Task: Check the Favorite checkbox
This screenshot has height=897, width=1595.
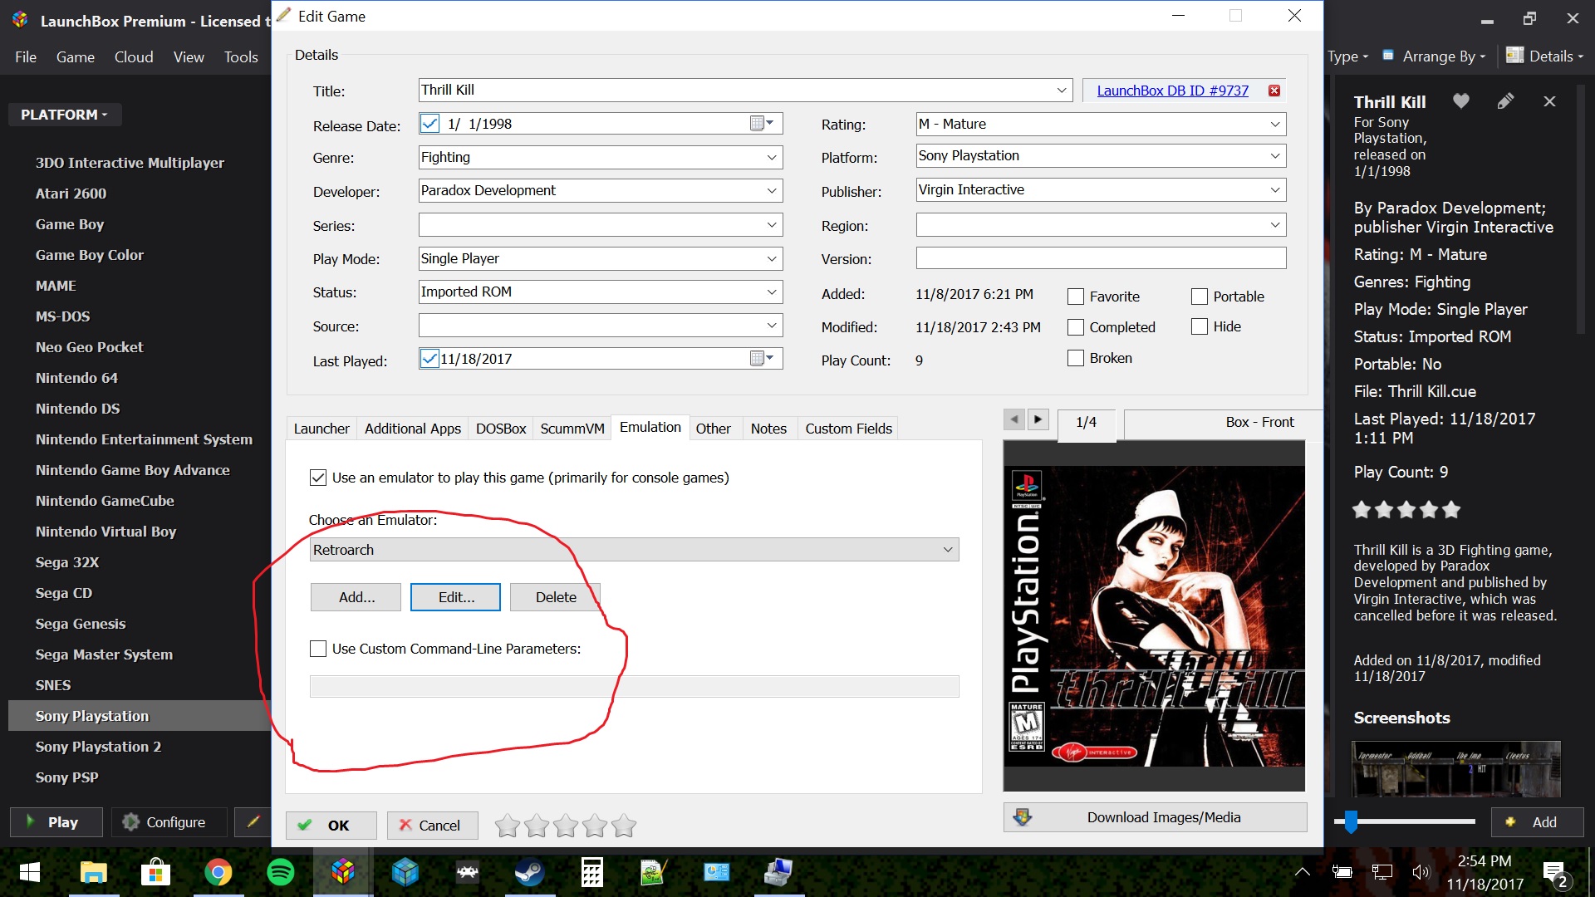Action: pos(1076,297)
